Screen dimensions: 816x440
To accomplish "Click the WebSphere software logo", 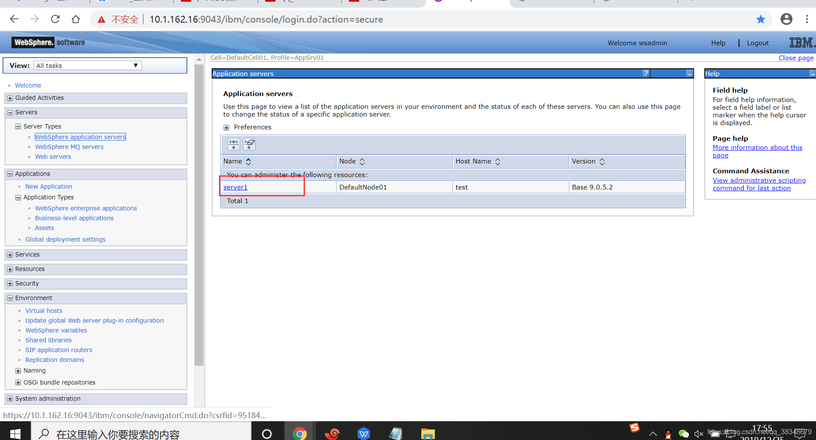I will (49, 42).
